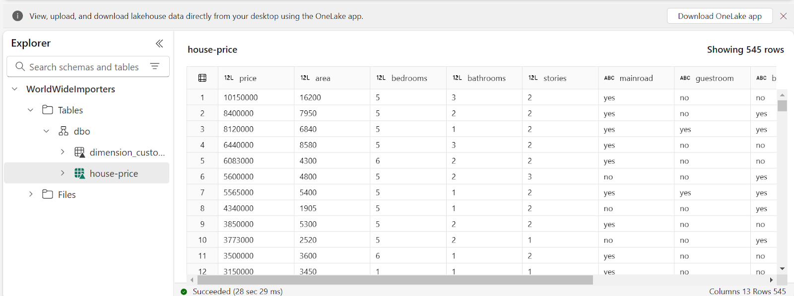The height and width of the screenshot is (296, 794).
Task: Click Columns 13 Rows 545 in status bar
Action: 747,292
